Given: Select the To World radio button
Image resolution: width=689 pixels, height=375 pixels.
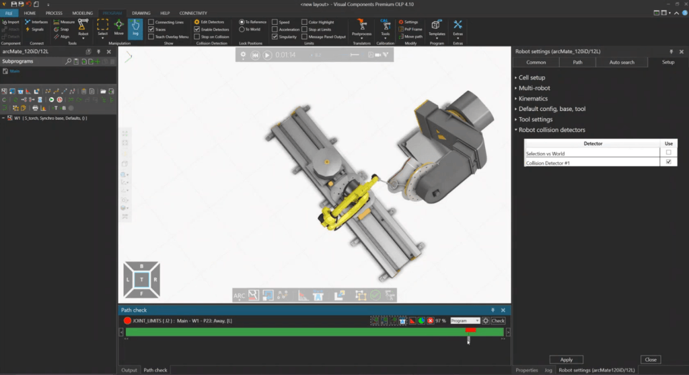Looking at the screenshot, I should coord(242,30).
